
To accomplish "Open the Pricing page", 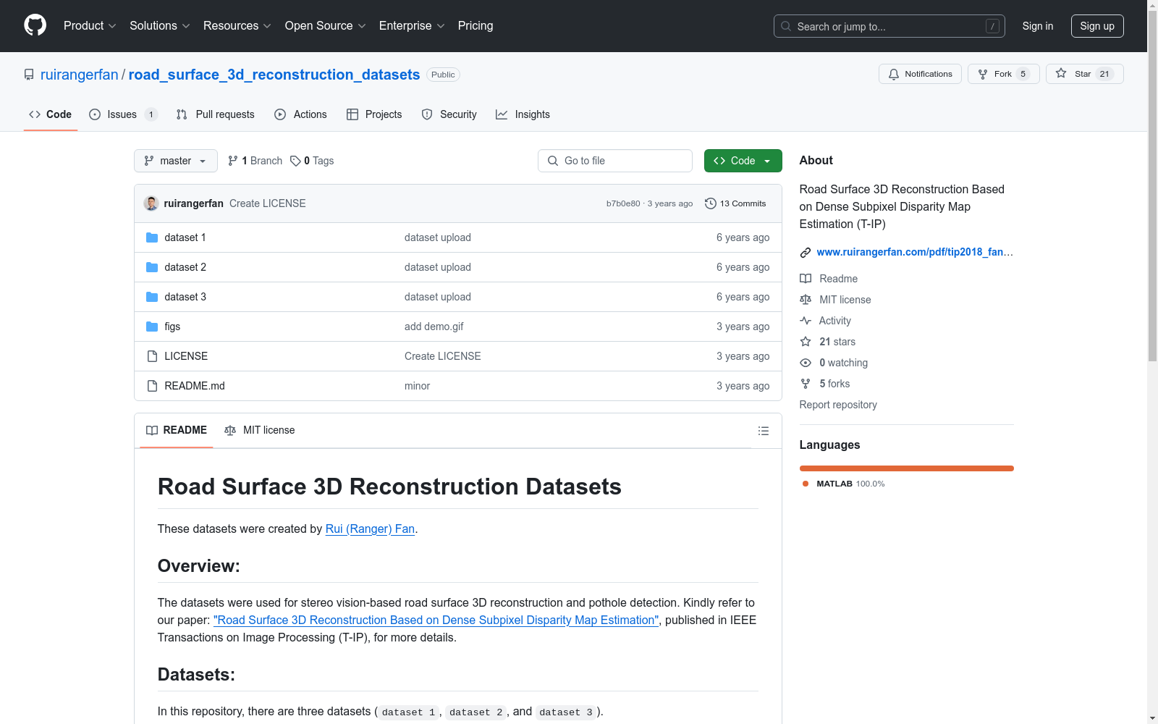I will 476,26.
